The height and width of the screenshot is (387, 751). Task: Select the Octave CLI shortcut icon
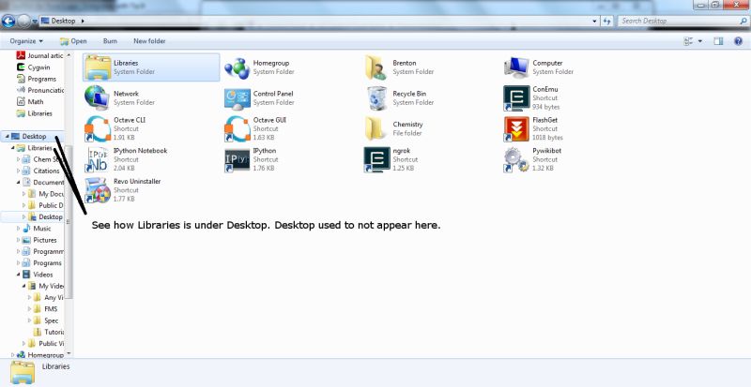[x=98, y=128]
